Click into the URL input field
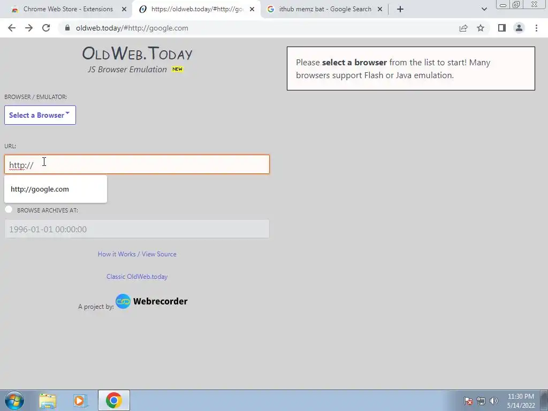548x411 pixels. point(136,164)
